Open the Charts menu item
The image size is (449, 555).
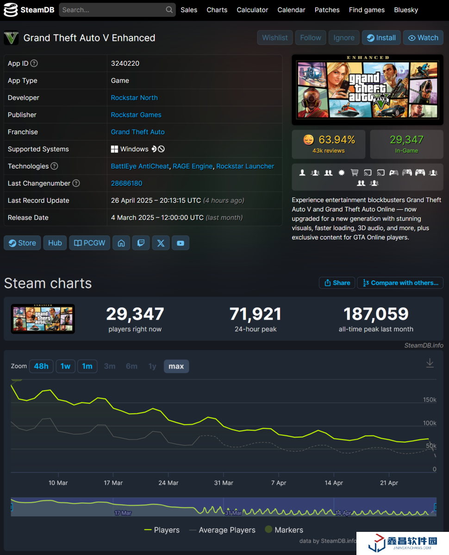coord(217,10)
